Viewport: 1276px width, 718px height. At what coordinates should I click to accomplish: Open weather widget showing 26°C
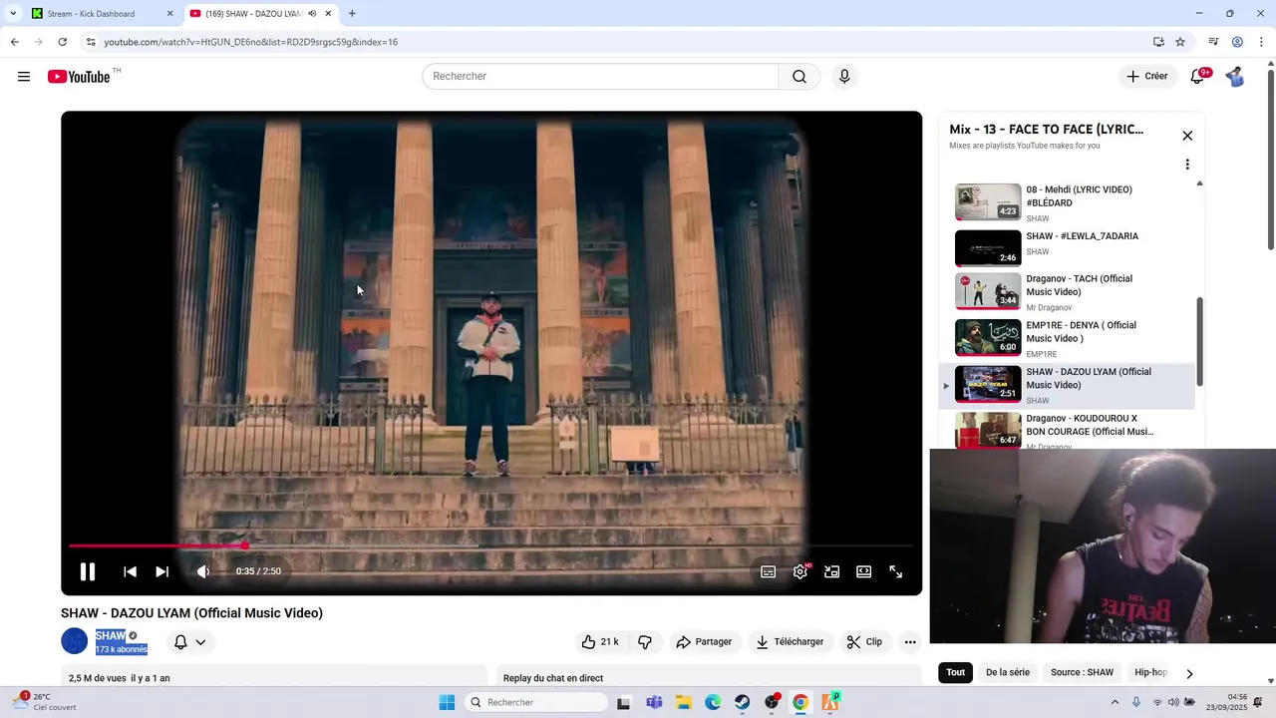(x=42, y=702)
